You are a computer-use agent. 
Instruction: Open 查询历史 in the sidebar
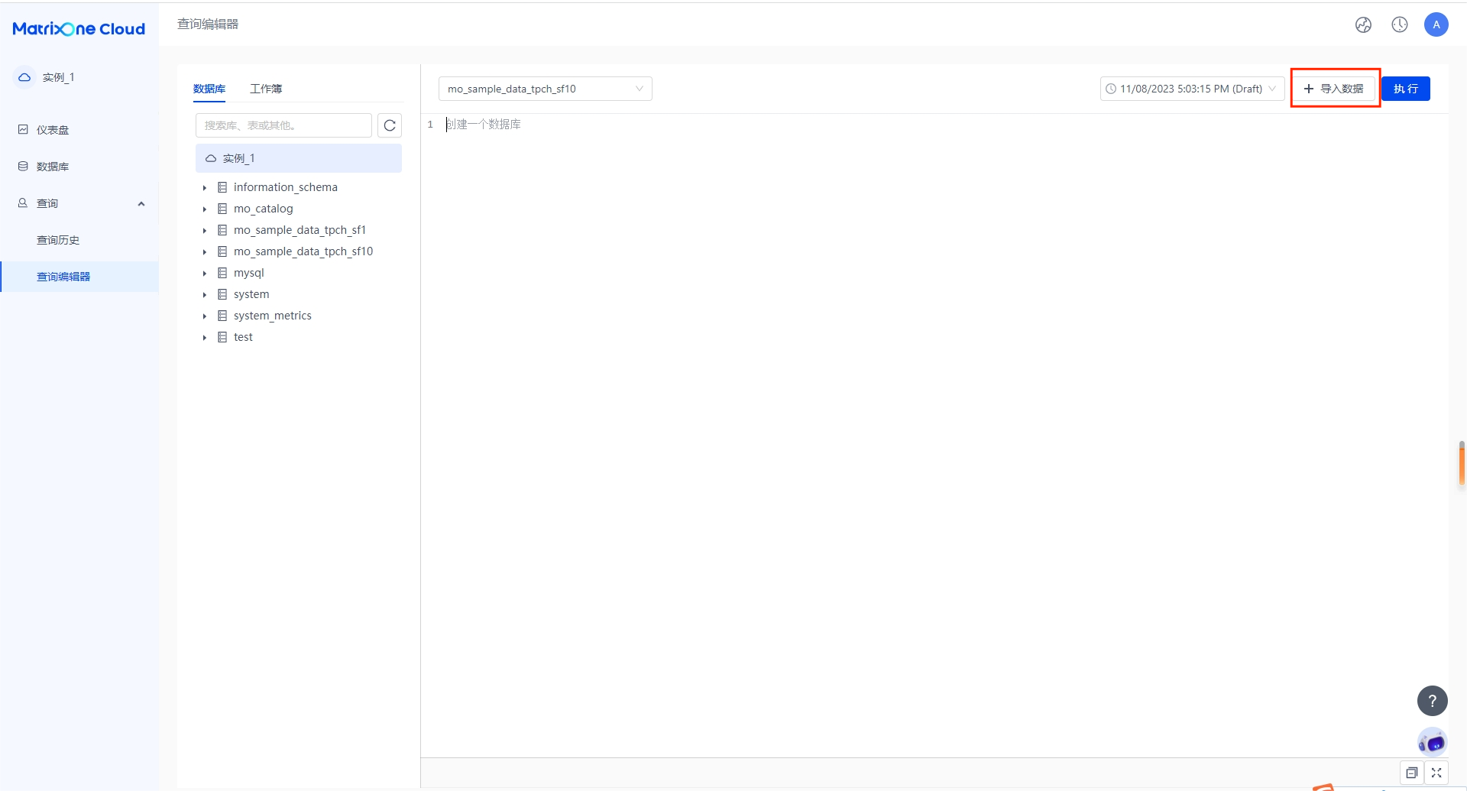coord(58,240)
